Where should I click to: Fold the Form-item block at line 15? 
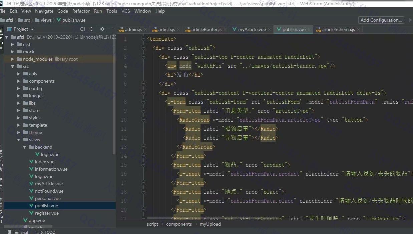[143, 165]
